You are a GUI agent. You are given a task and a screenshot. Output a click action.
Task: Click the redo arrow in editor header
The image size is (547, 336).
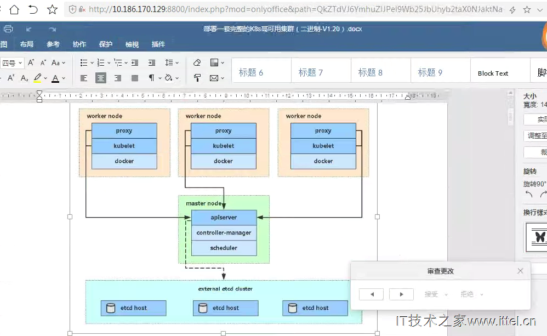coord(52,29)
